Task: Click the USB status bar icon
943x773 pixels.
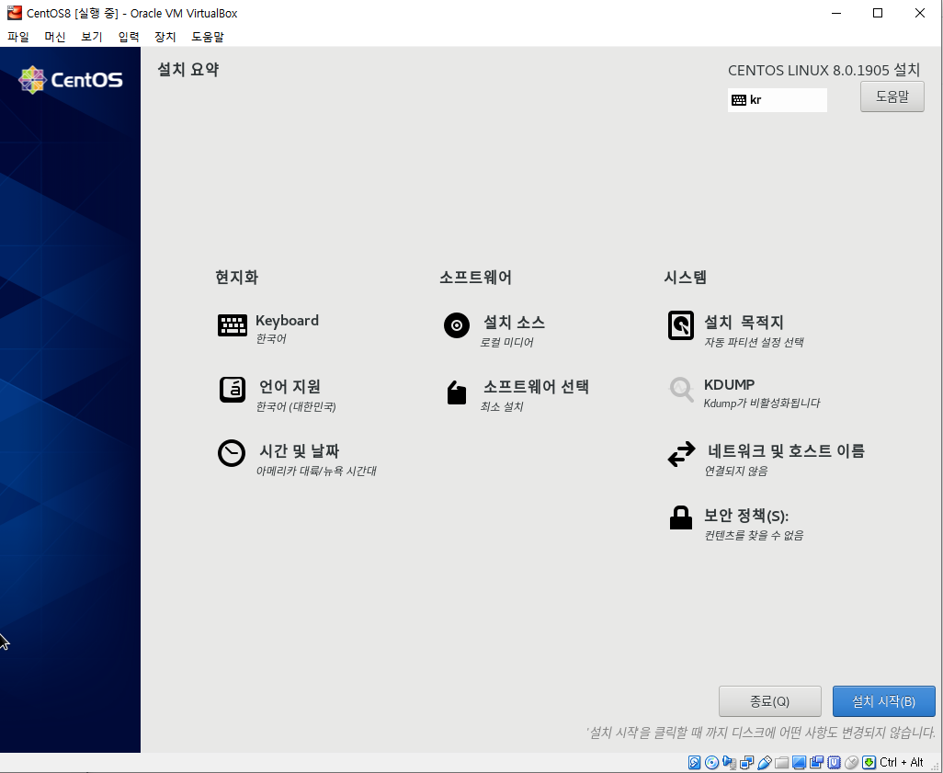Action: tap(765, 762)
